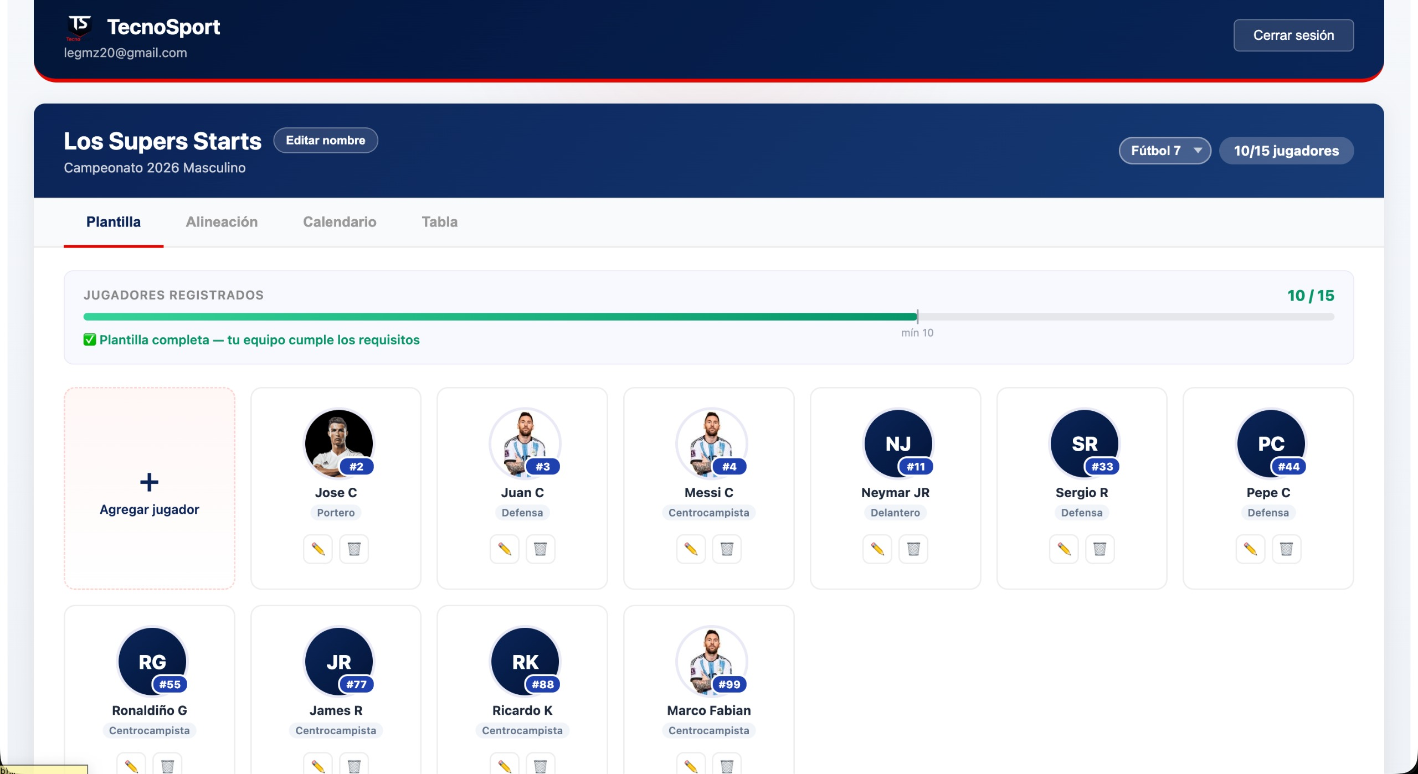Click the pencil edit icon for Jose C
This screenshot has height=774, width=1418.
[317, 549]
